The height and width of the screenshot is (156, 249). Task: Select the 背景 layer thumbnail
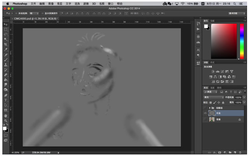[x=212, y=119]
